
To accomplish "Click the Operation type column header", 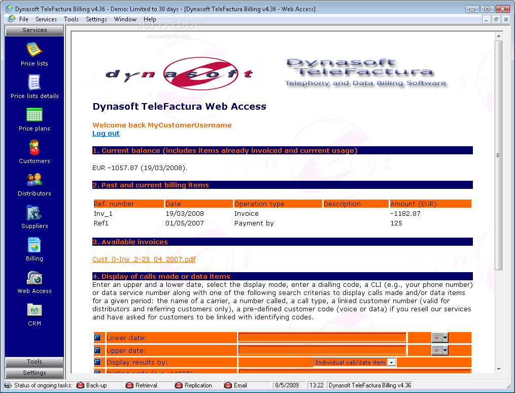I will pos(278,204).
